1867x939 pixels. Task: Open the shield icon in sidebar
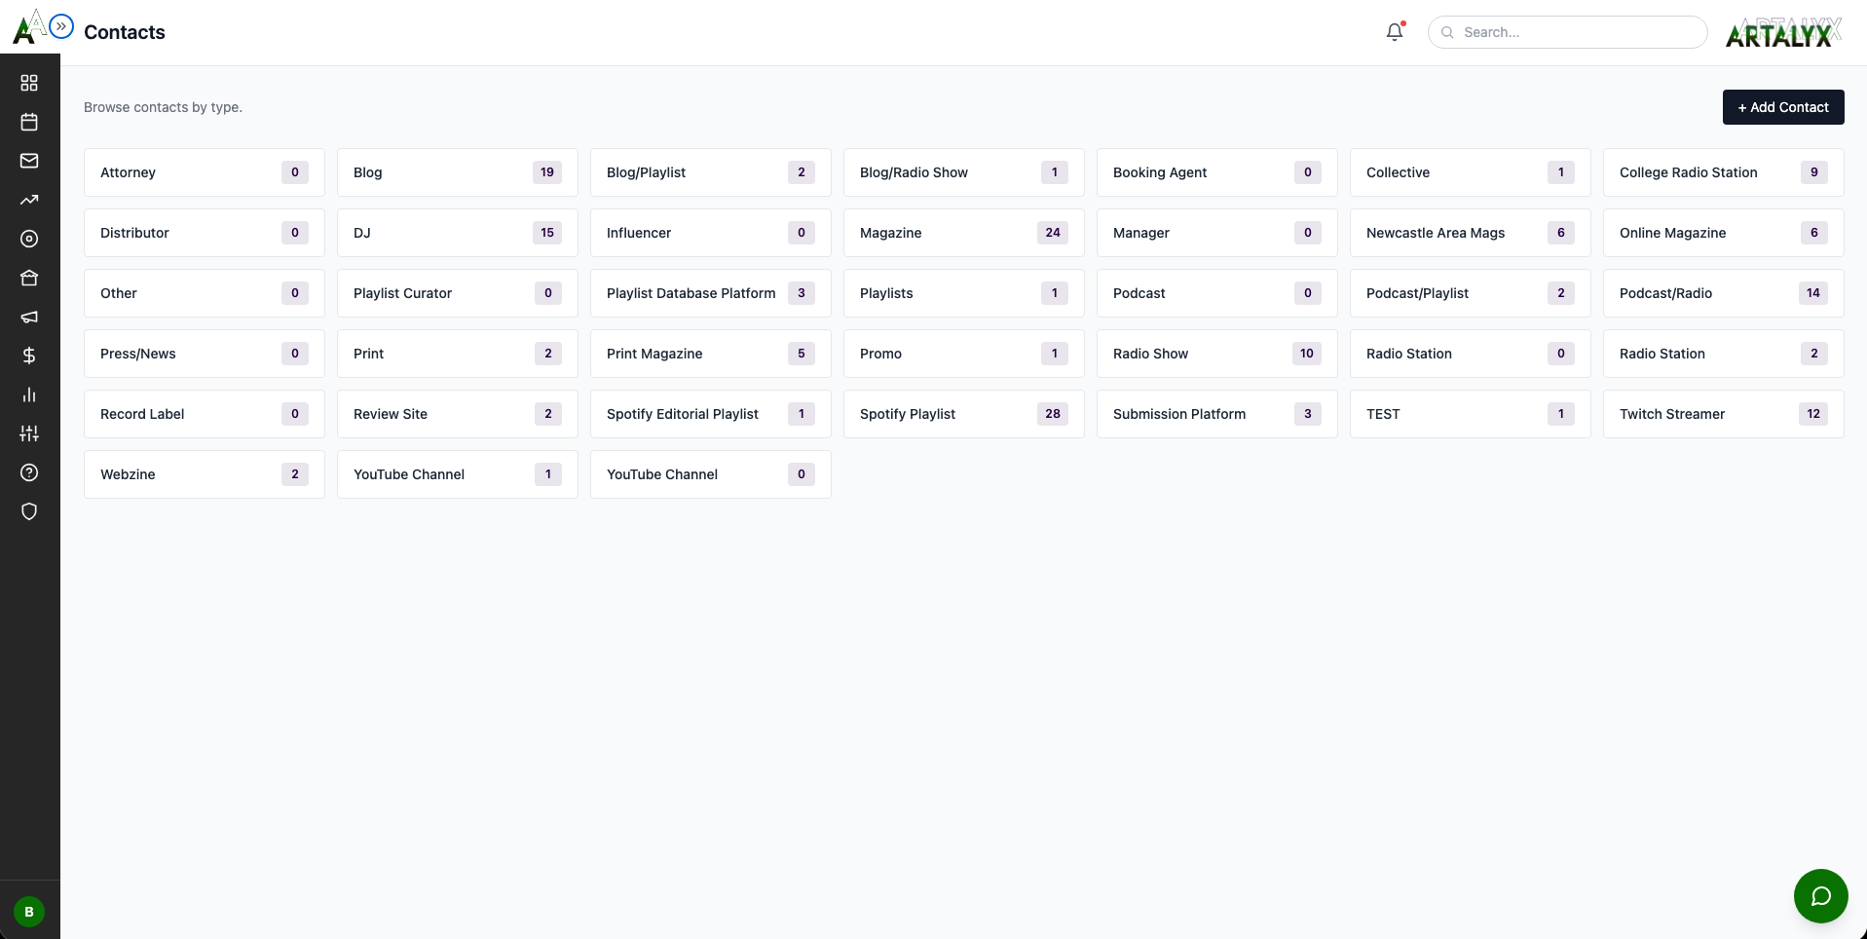(29, 511)
